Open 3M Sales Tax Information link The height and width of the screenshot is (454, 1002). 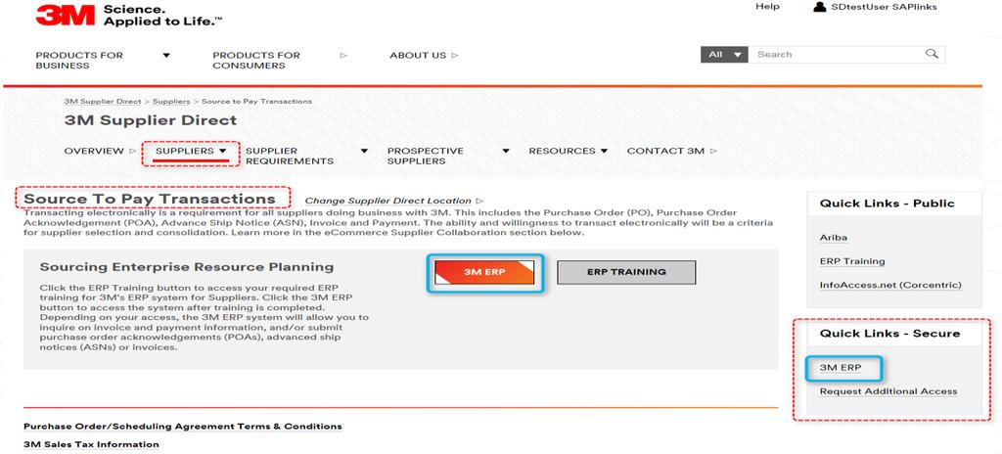(x=91, y=444)
